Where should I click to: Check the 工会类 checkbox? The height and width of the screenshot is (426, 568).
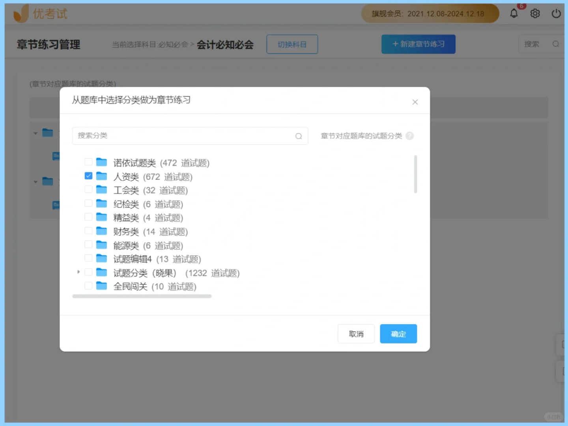pyautogui.click(x=88, y=189)
